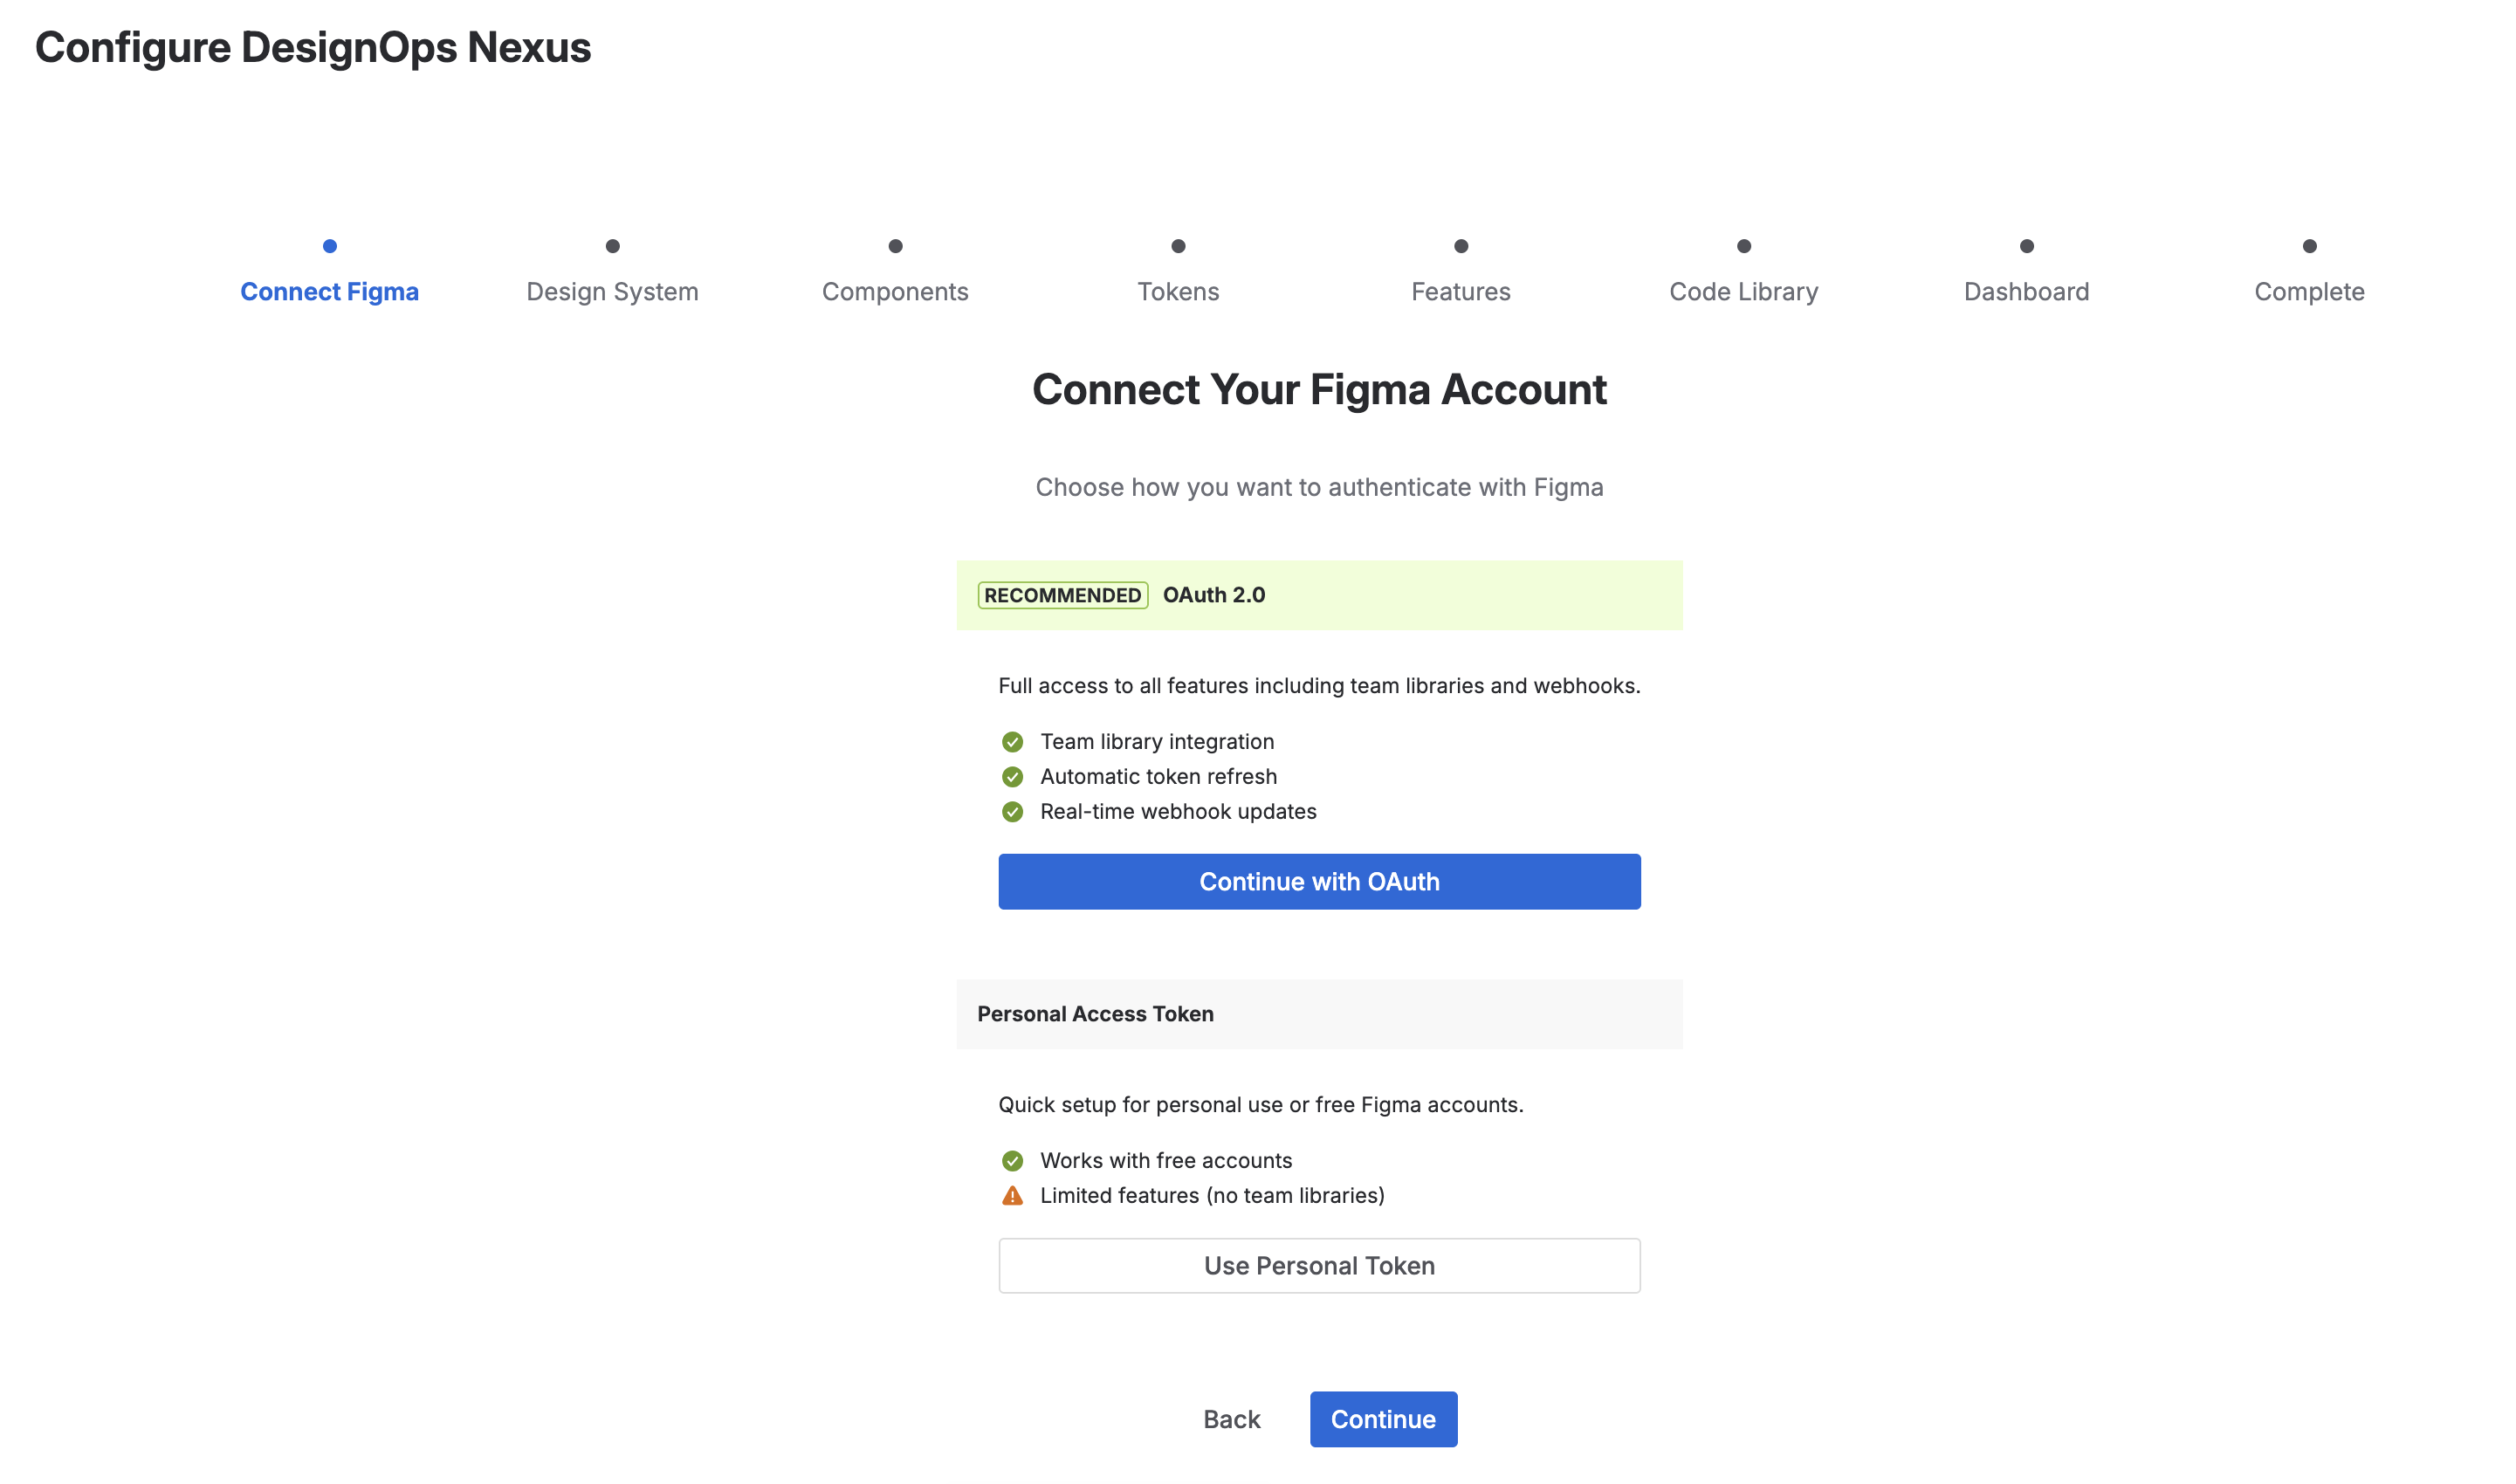Click the RECOMMENDED badge

click(x=1062, y=596)
